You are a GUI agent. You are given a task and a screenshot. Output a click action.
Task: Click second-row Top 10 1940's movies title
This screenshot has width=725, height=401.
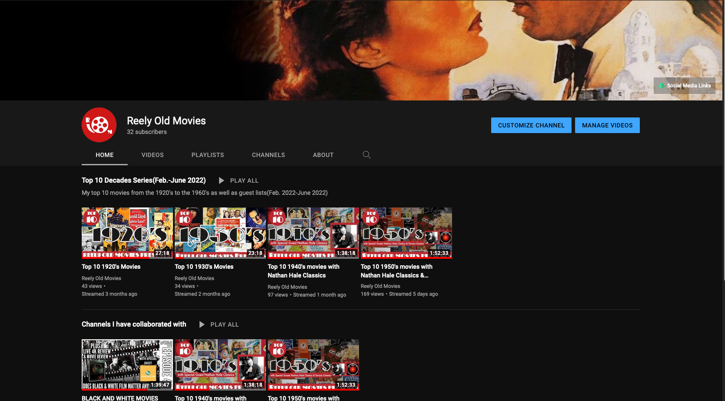point(210,398)
